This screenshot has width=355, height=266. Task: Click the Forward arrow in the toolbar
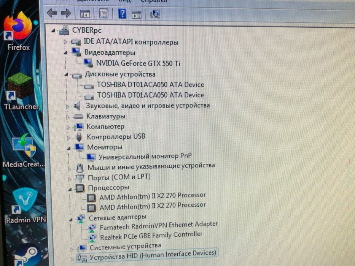66,13
